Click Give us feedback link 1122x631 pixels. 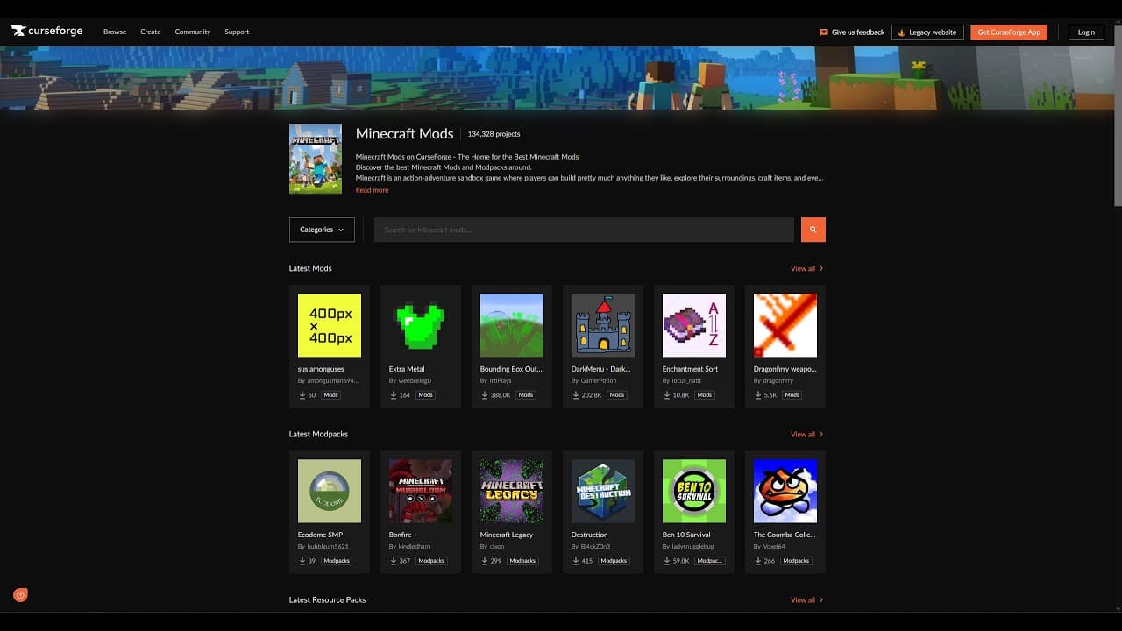(x=852, y=32)
